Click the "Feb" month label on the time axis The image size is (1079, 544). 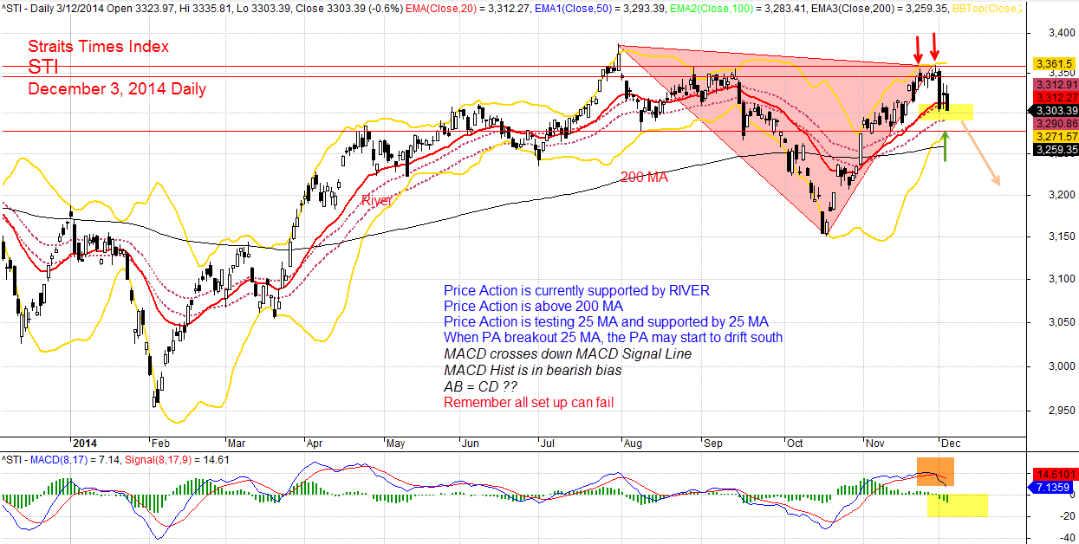[160, 442]
